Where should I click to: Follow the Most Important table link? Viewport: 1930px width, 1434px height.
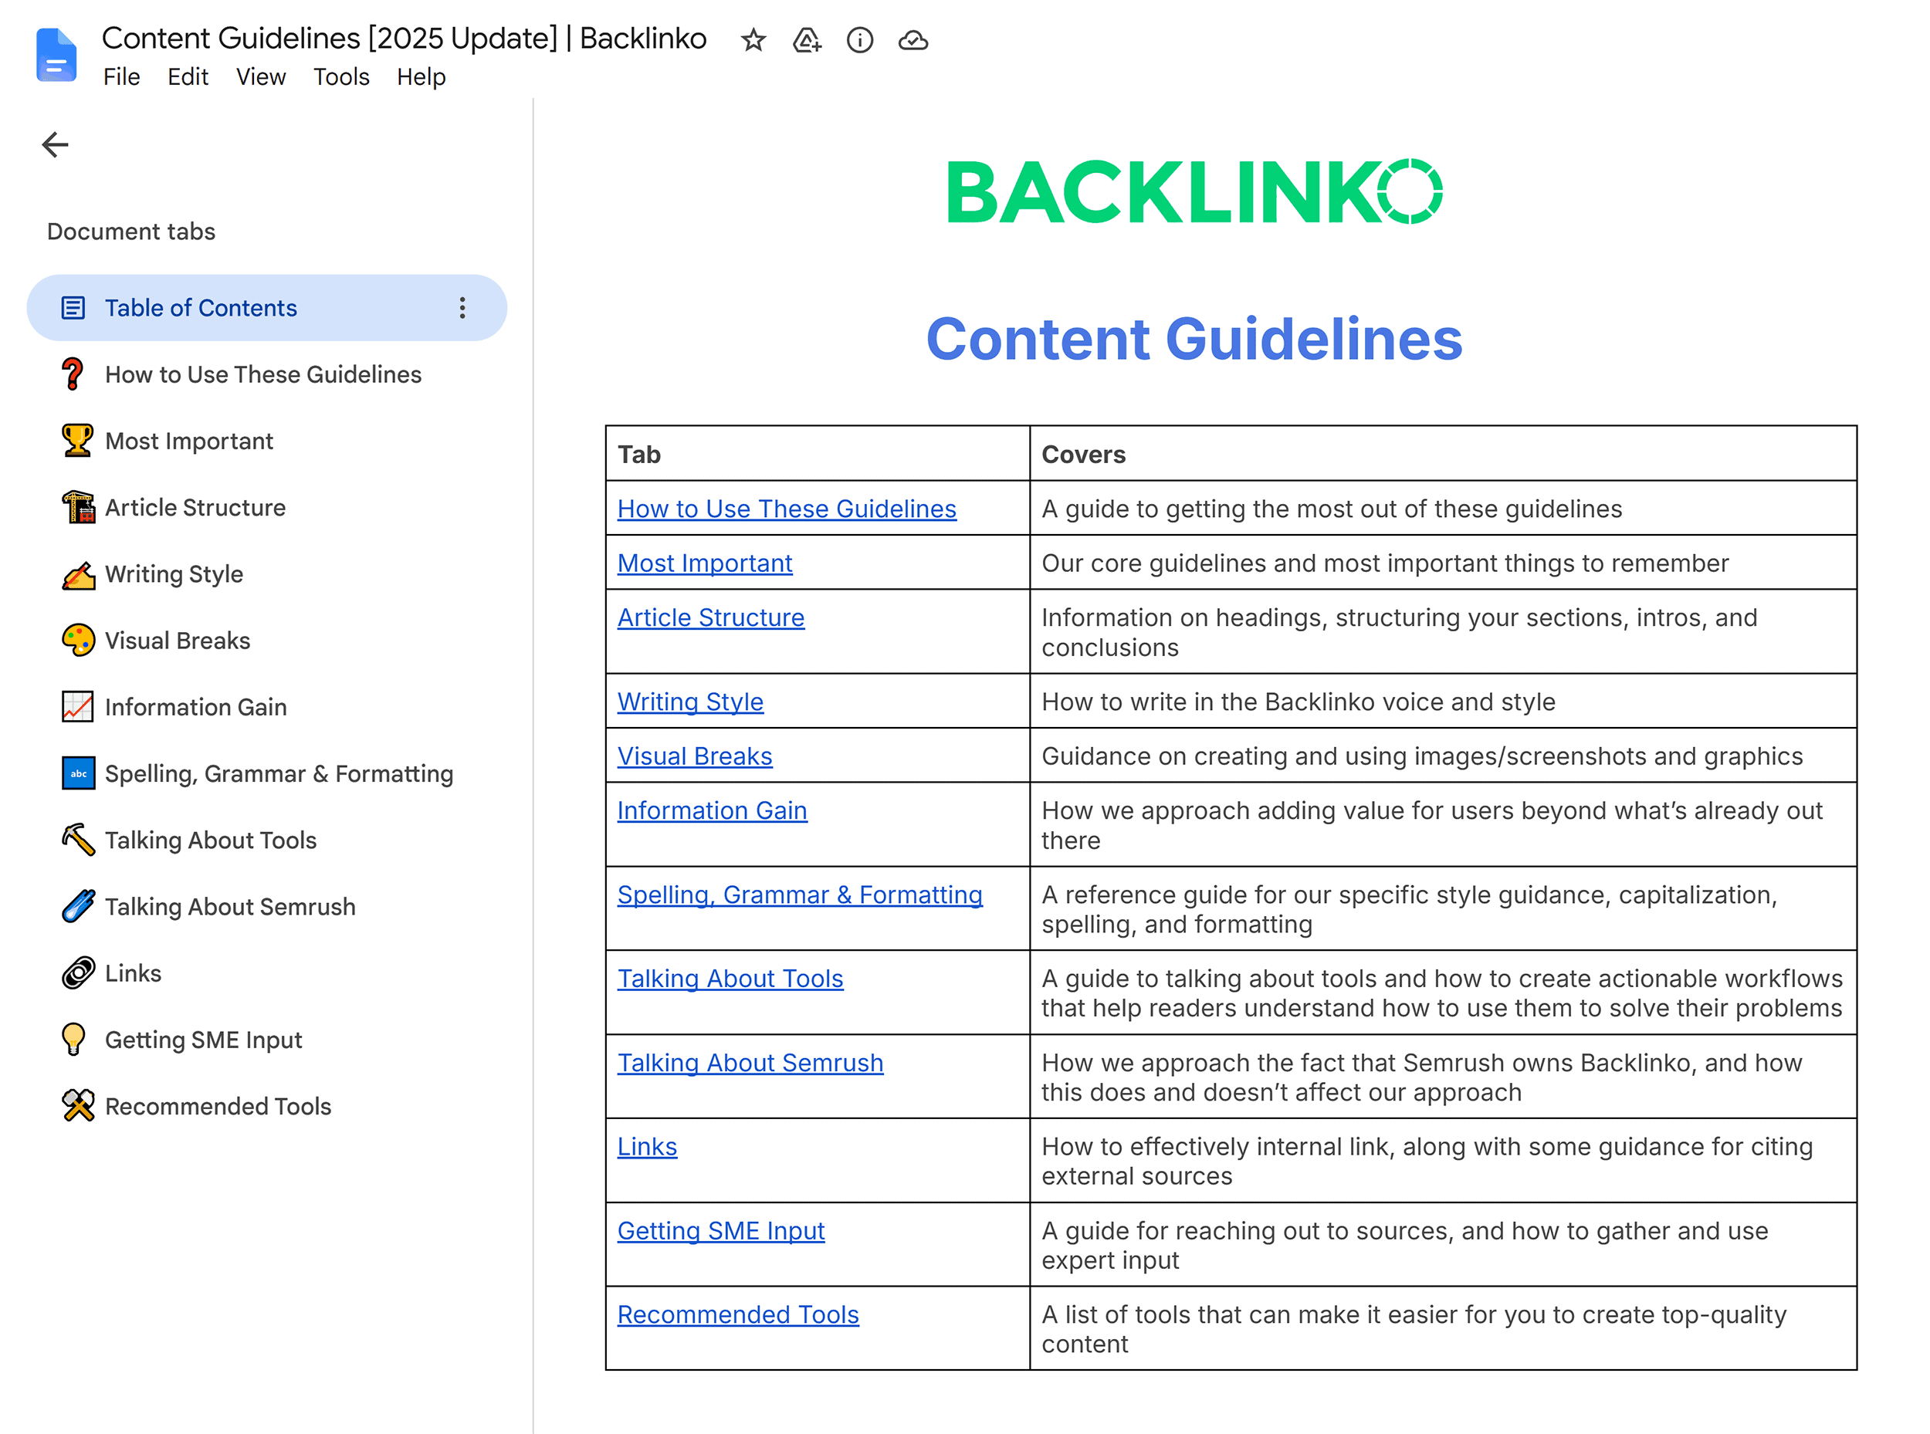click(704, 563)
